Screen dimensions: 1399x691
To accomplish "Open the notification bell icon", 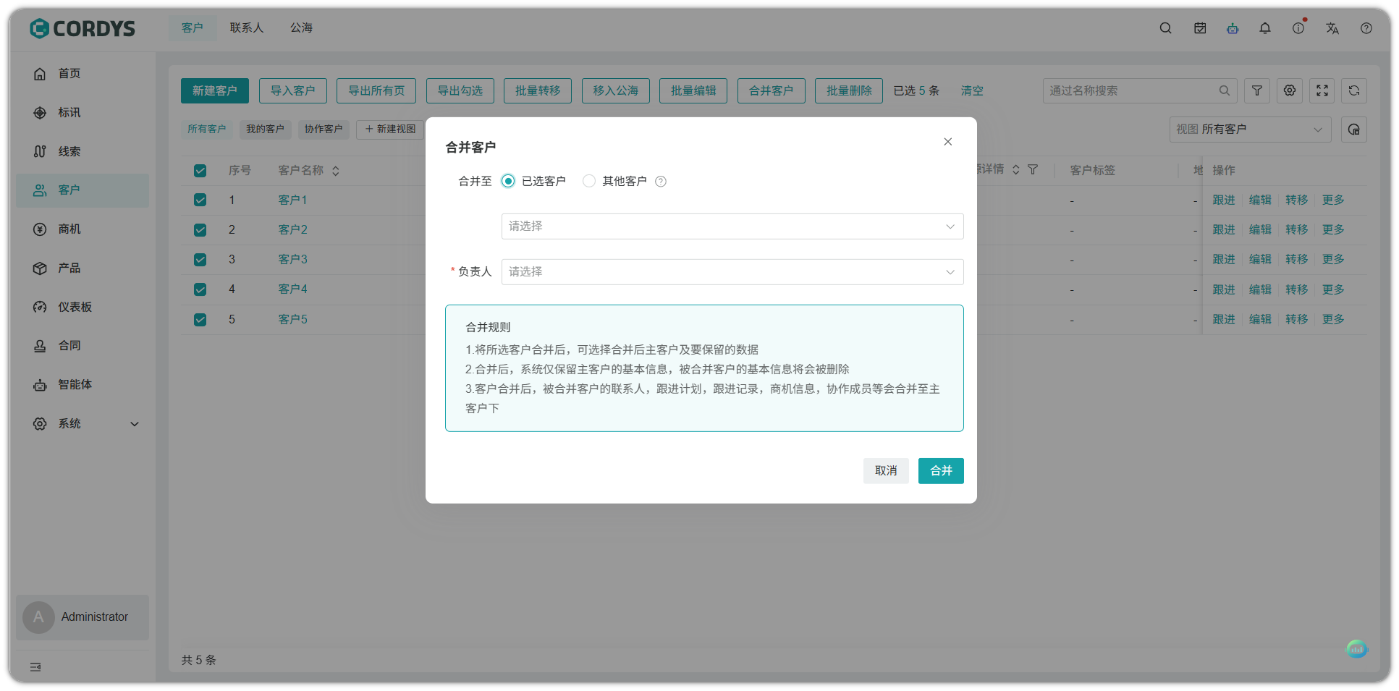I will pos(1265,27).
